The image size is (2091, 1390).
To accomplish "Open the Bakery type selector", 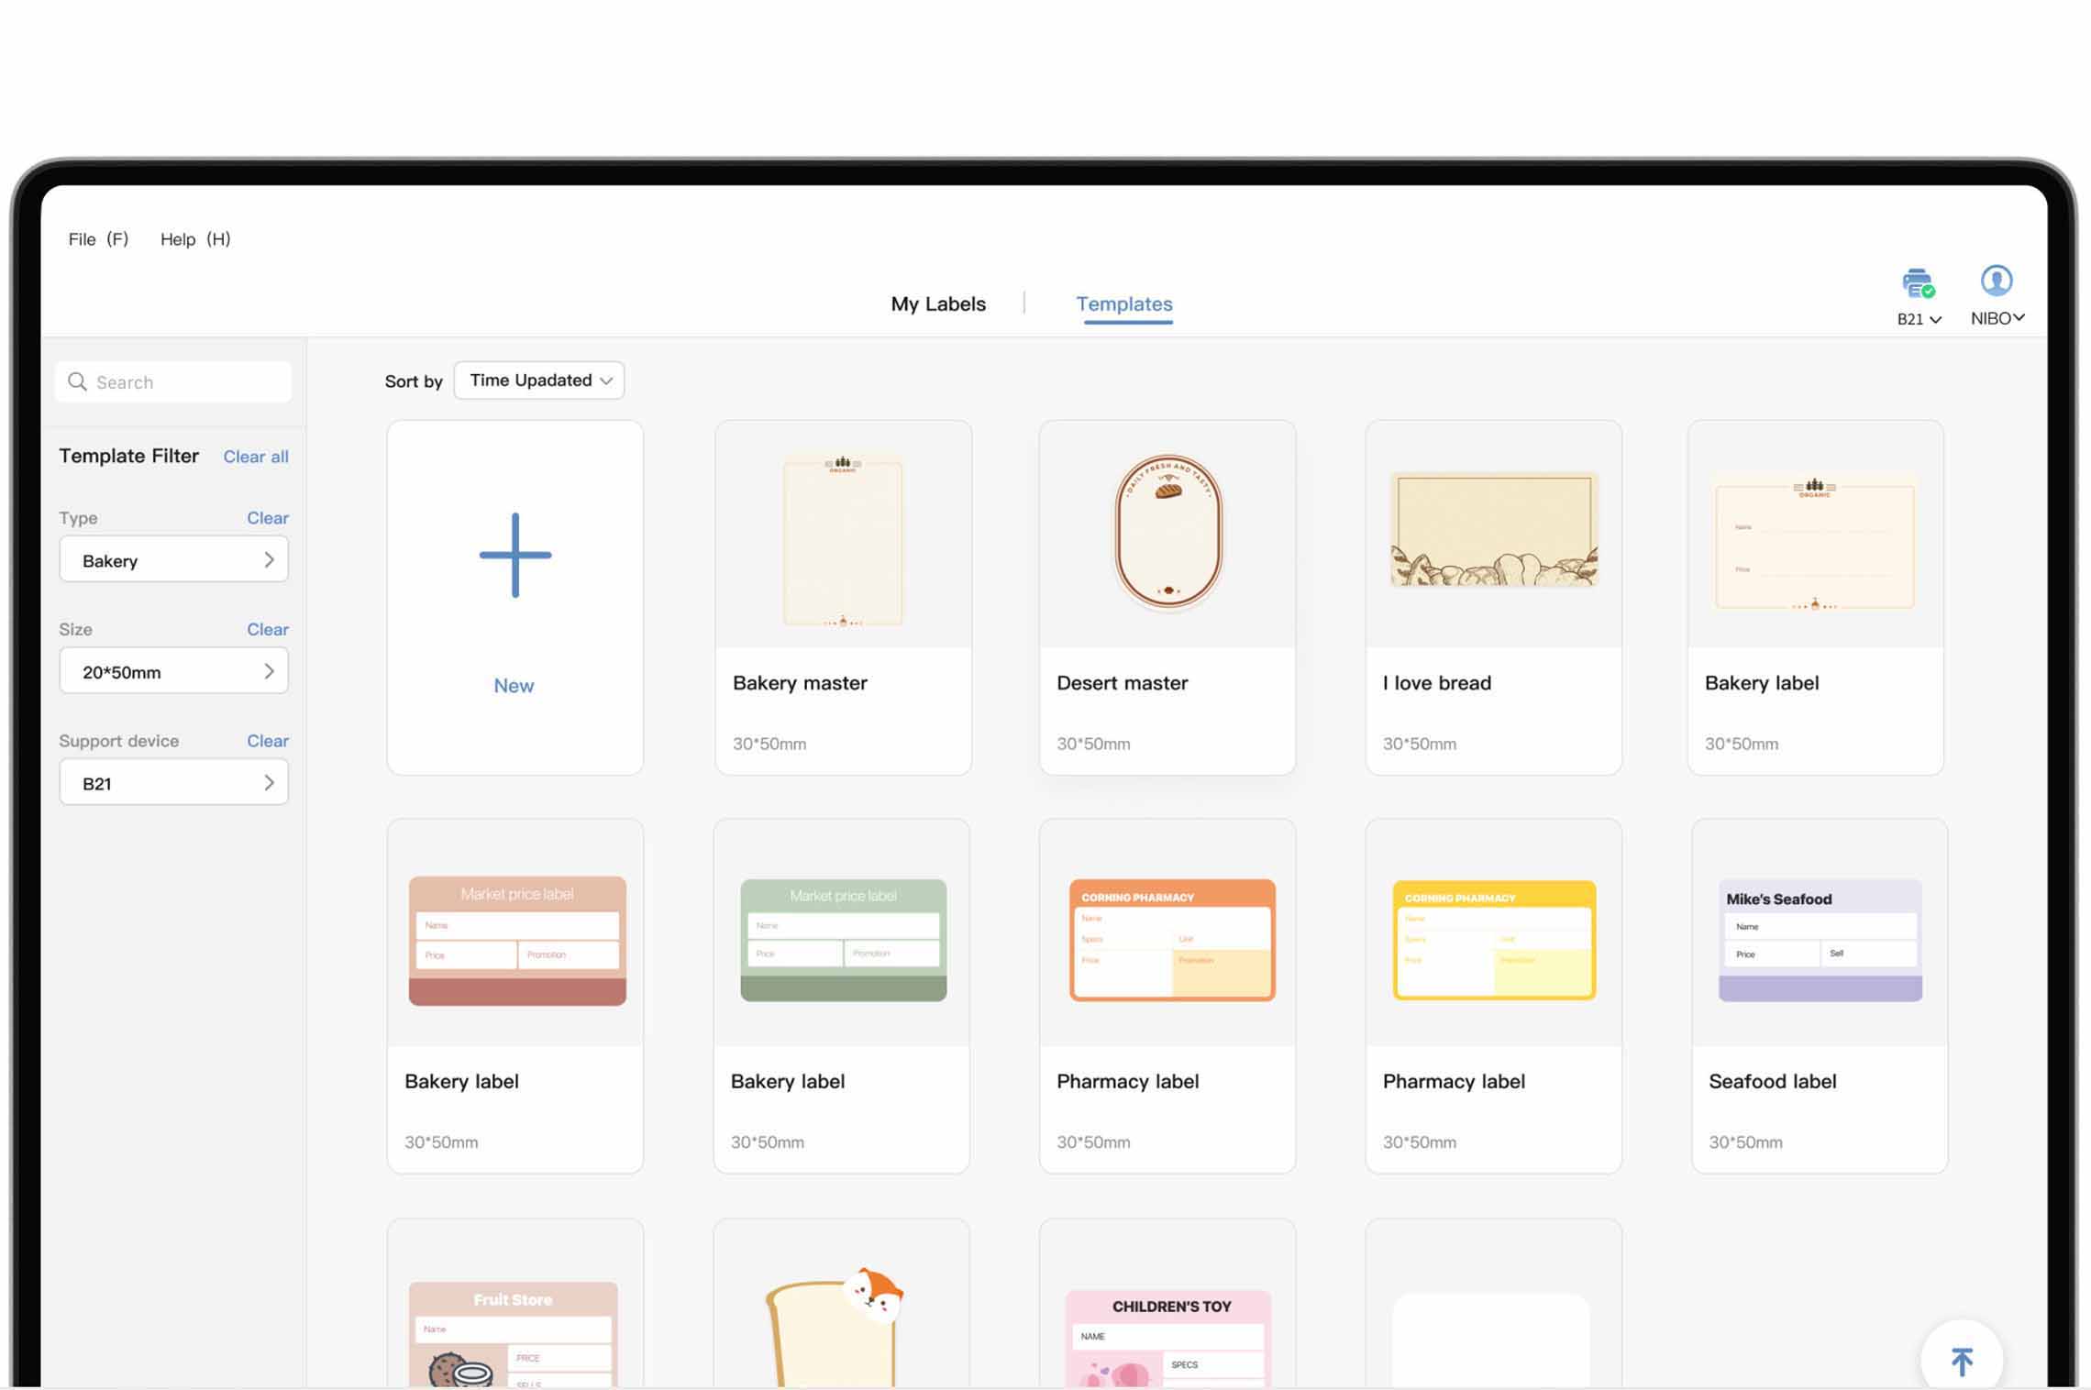I will pos(174,560).
